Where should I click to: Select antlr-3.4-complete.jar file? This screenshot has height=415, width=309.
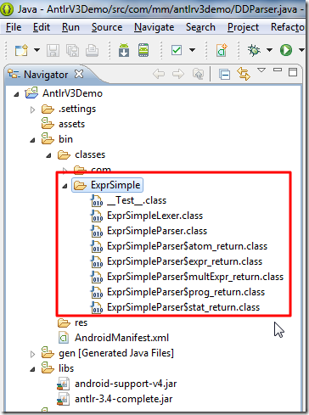point(124,399)
